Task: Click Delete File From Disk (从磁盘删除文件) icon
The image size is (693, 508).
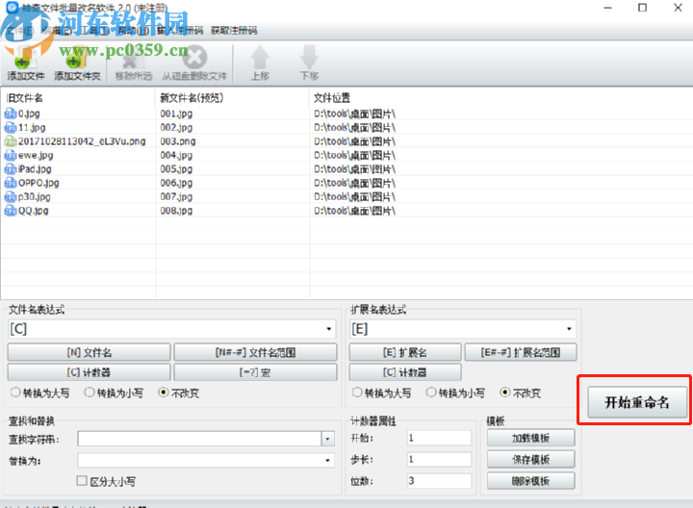Action: (194, 58)
